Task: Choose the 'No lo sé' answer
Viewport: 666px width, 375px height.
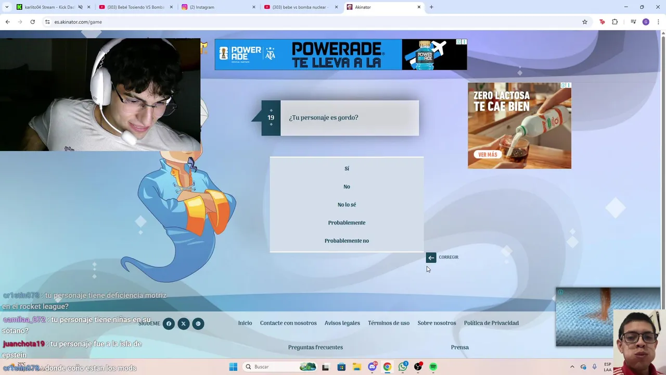Action: [x=347, y=205]
